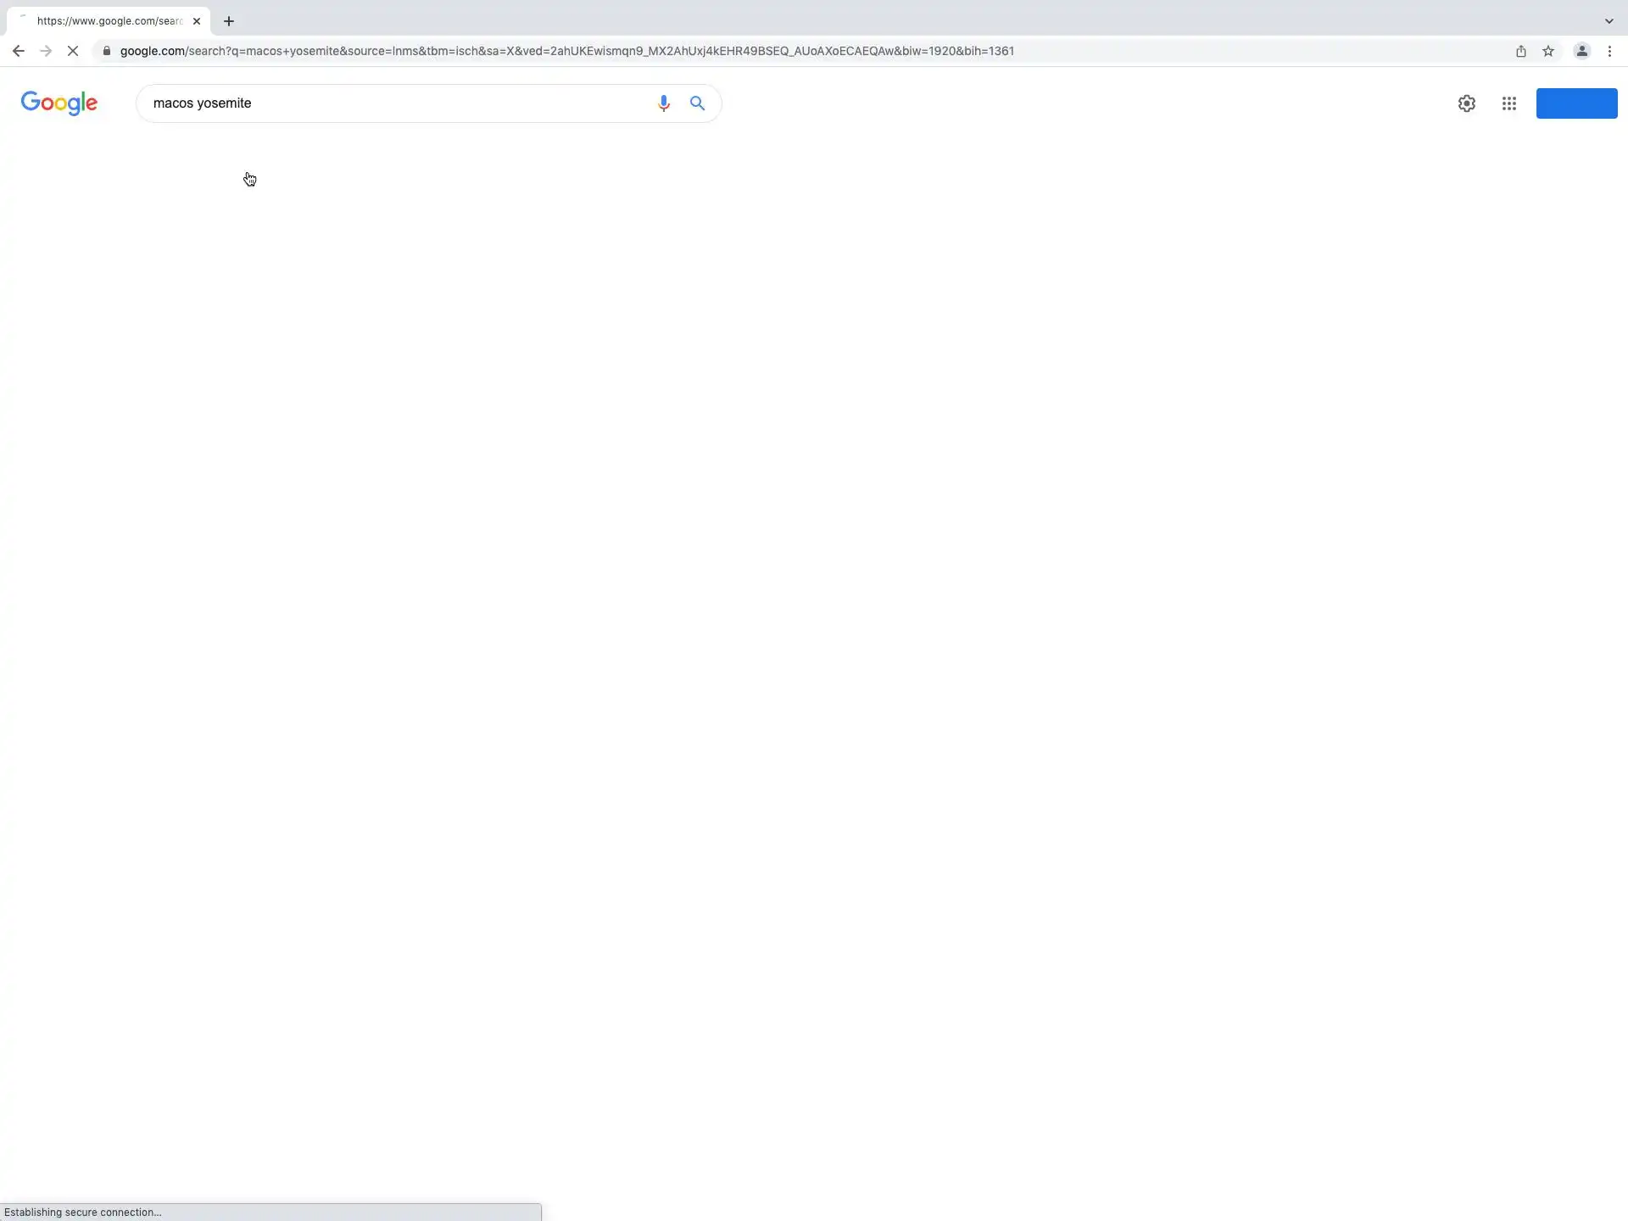Close the Google search tab
This screenshot has width=1628, height=1221.
coord(197,21)
